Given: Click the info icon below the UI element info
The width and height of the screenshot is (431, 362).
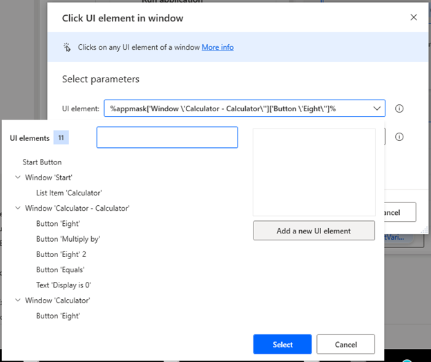Looking at the screenshot, I should tap(399, 137).
